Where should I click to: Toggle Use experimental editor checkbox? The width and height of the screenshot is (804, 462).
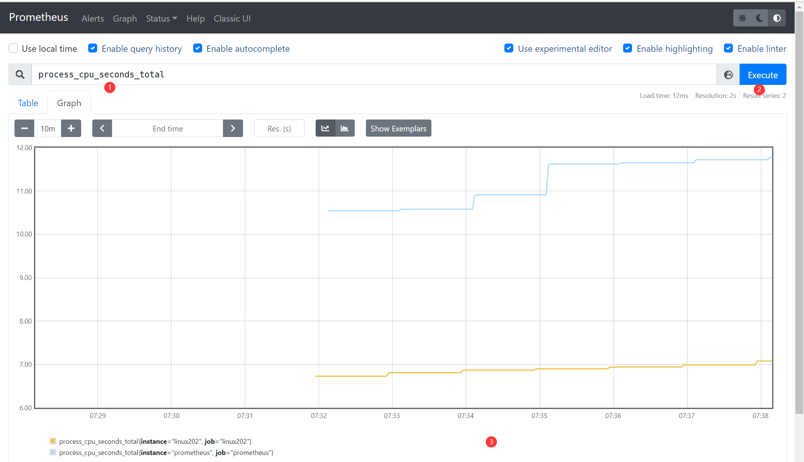[509, 48]
